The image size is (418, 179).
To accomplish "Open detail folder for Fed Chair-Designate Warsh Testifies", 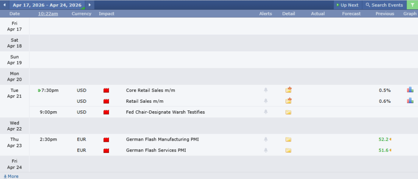I will pos(289,112).
